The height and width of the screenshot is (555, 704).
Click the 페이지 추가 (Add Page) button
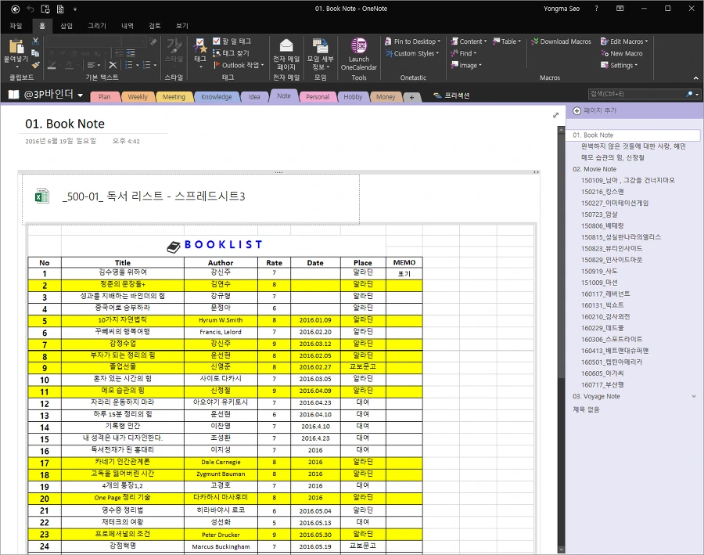coord(595,110)
